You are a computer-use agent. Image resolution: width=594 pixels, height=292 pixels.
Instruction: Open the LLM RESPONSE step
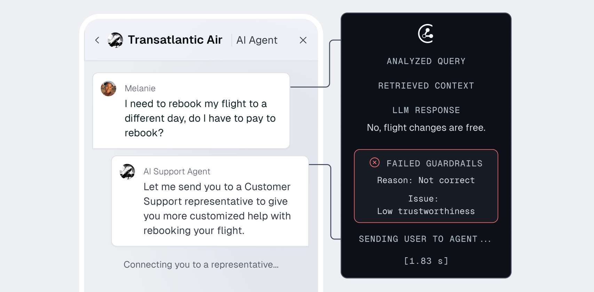tap(426, 111)
